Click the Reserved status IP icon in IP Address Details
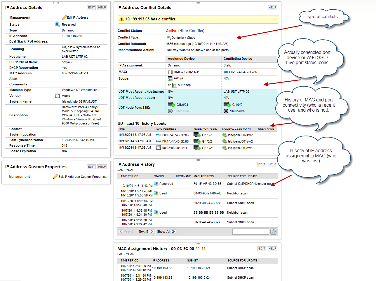This screenshot has height=281, width=376. click(x=58, y=24)
